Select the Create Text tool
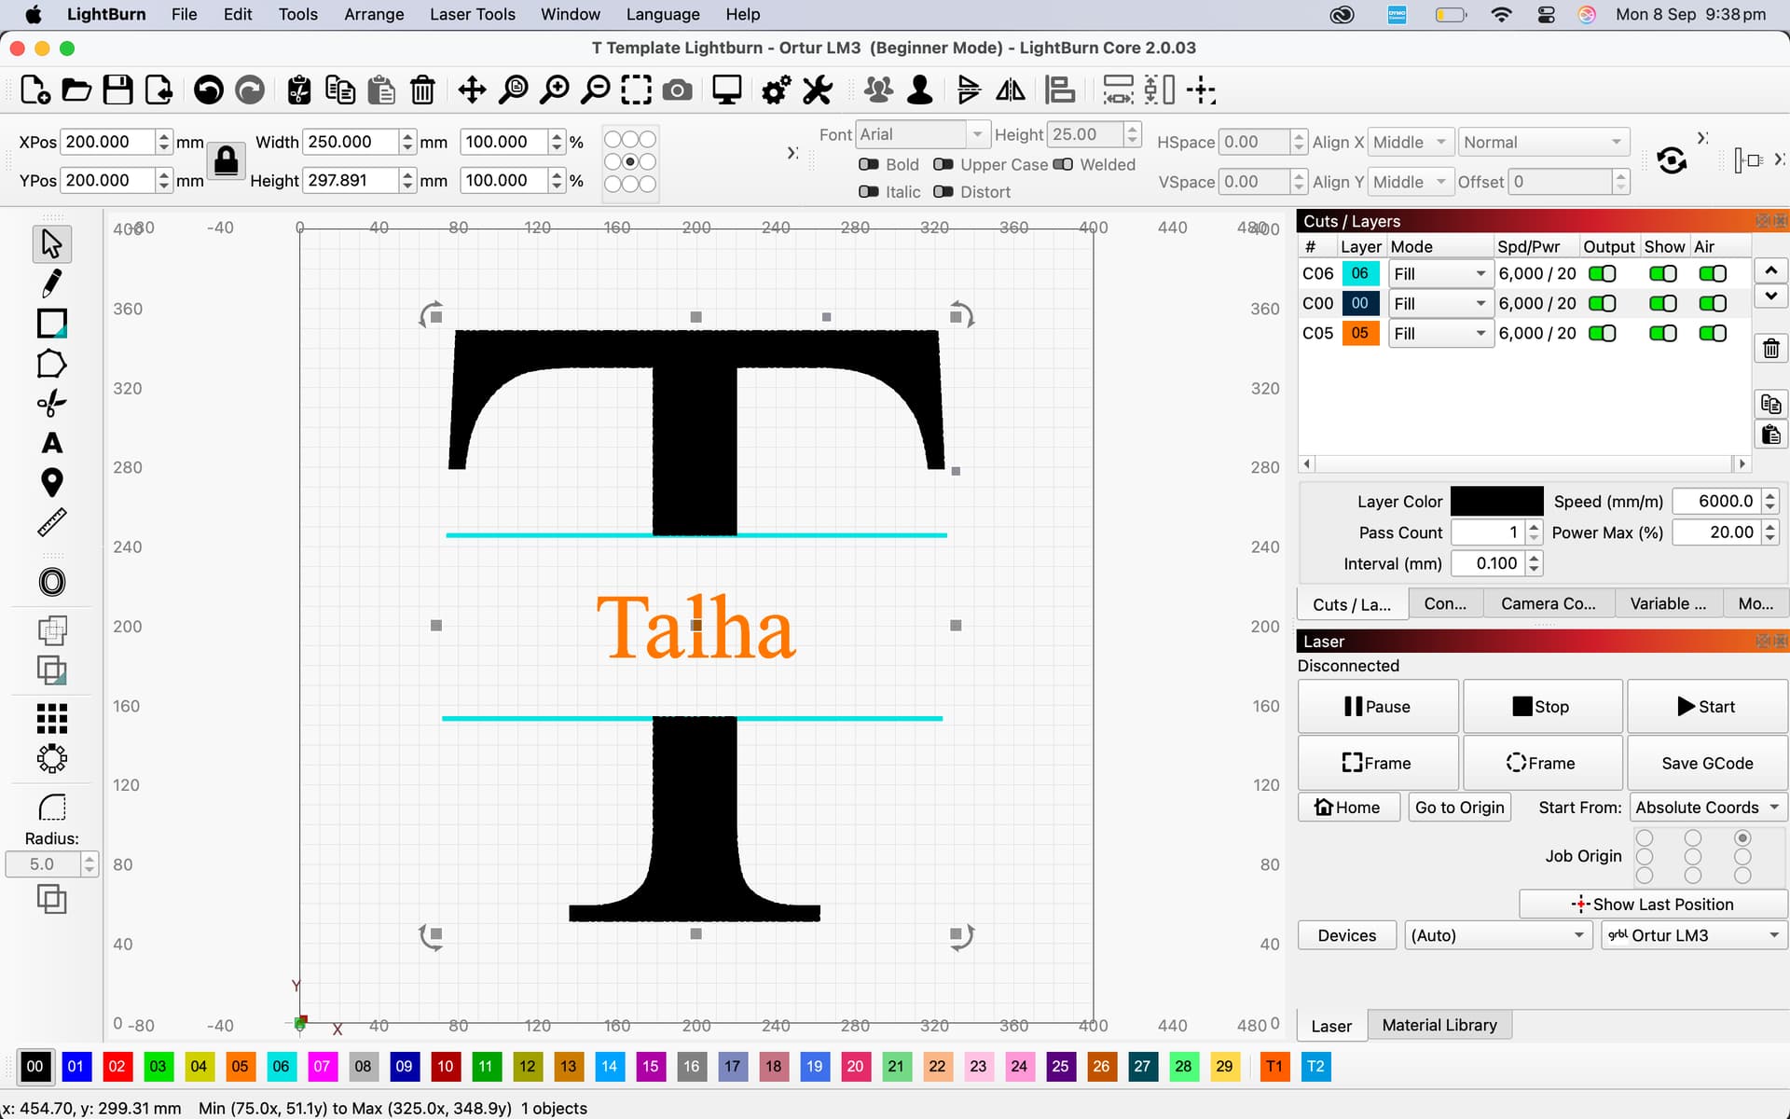The width and height of the screenshot is (1790, 1119). point(51,443)
